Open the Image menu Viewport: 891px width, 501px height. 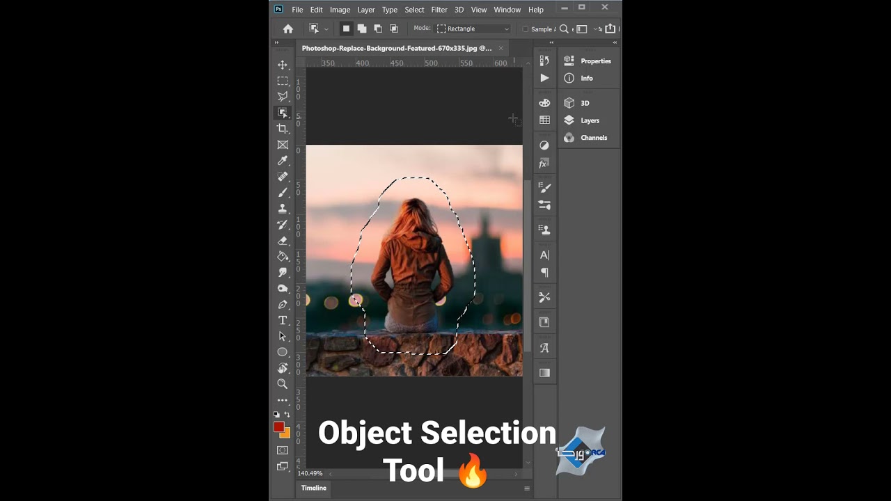(x=340, y=10)
